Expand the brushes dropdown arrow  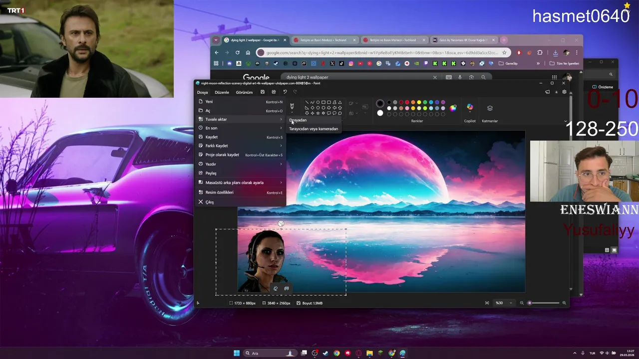292,112
